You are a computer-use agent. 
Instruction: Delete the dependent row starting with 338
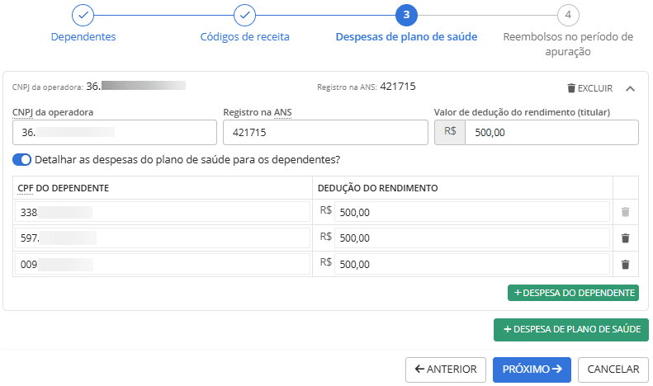(x=625, y=212)
